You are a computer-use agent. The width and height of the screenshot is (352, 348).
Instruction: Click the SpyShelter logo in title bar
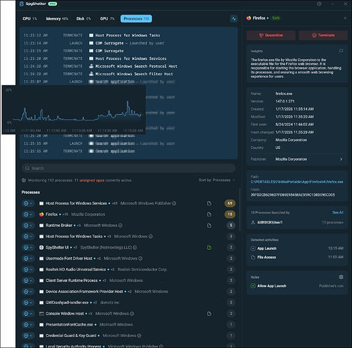(22, 3)
